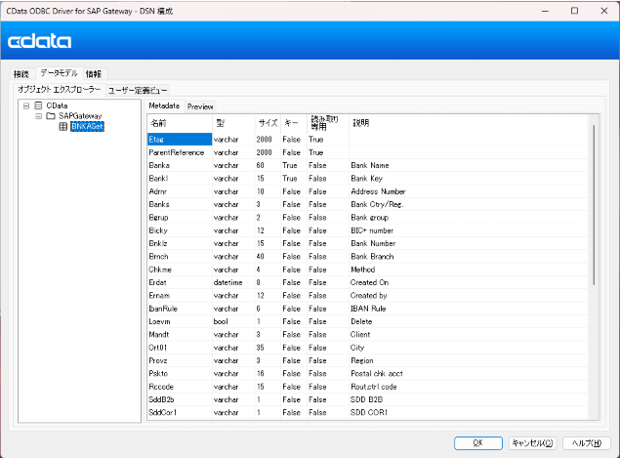This screenshot has width=620, height=458.
Task: Select the Adrnr row
Action: tap(368, 191)
